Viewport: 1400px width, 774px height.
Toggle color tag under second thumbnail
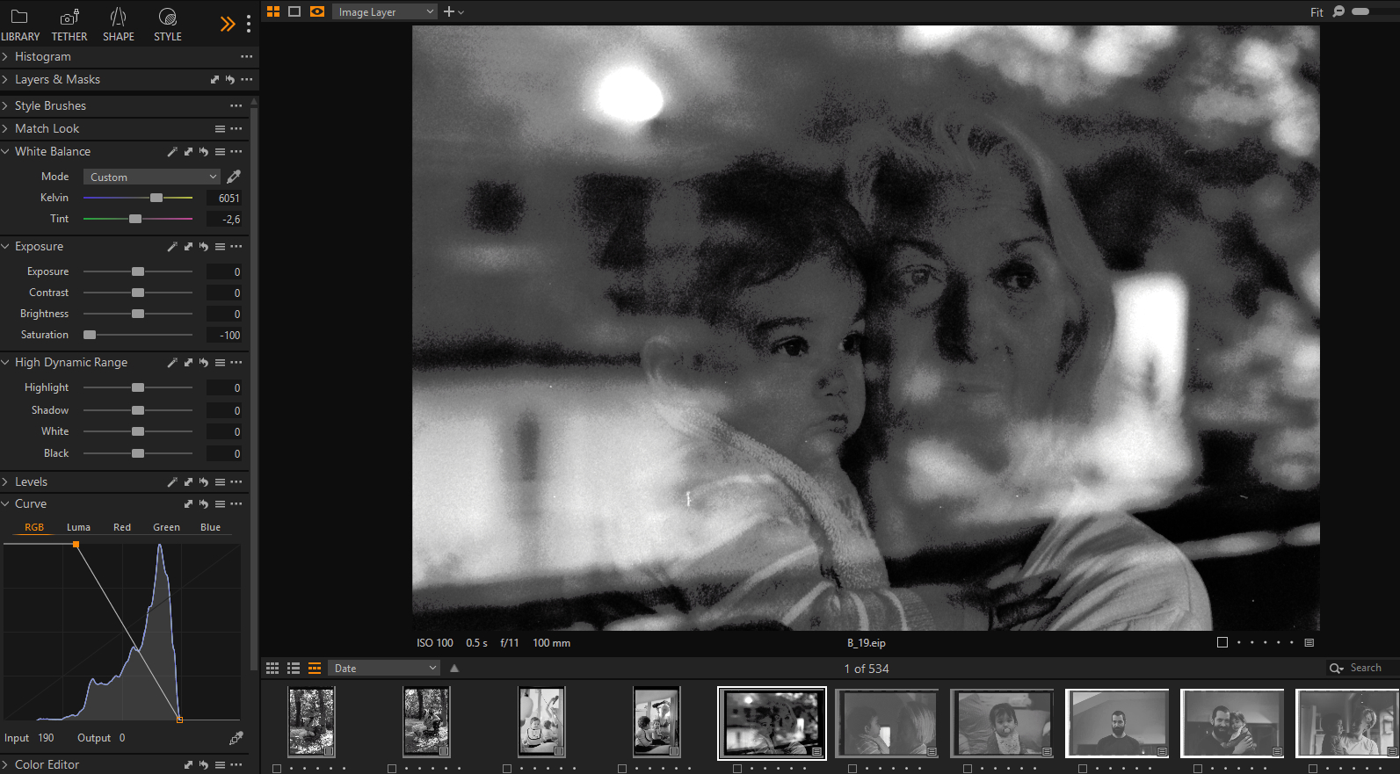[392, 769]
